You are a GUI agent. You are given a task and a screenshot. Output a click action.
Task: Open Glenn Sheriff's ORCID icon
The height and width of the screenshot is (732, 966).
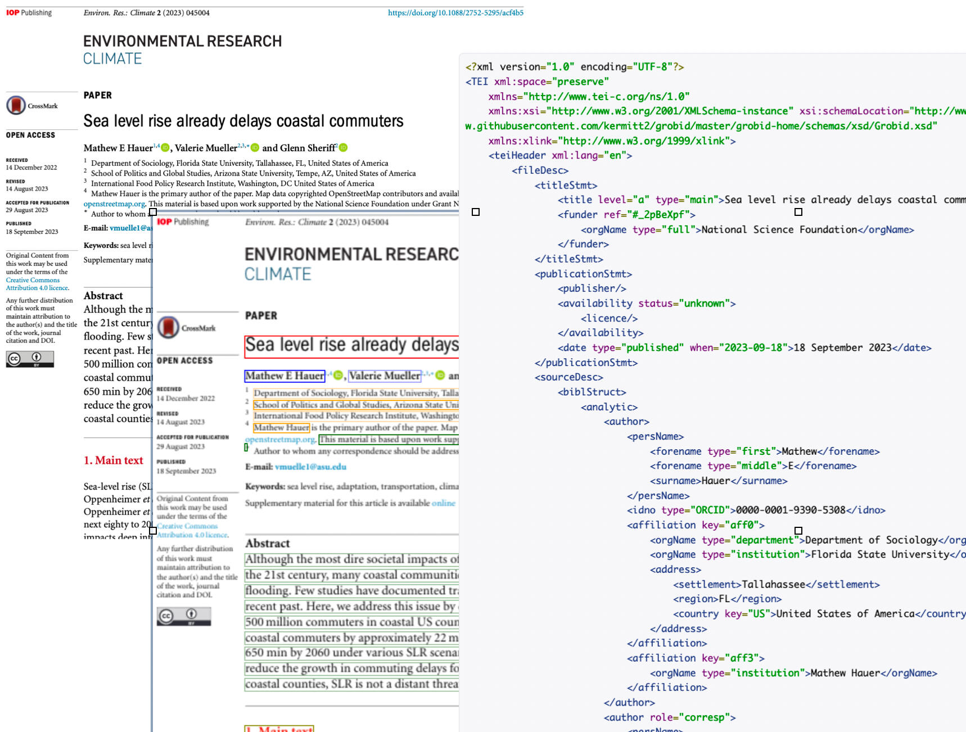343,148
